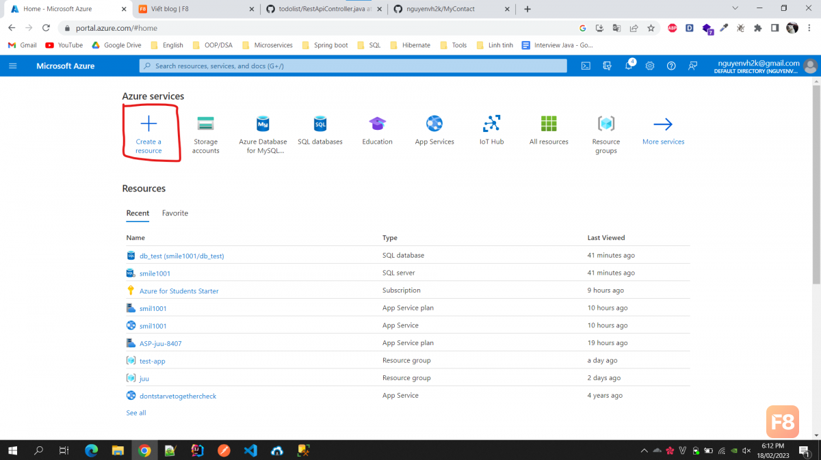This screenshot has height=460, width=821.
Task: Switch to the Recent tab
Action: 138,213
